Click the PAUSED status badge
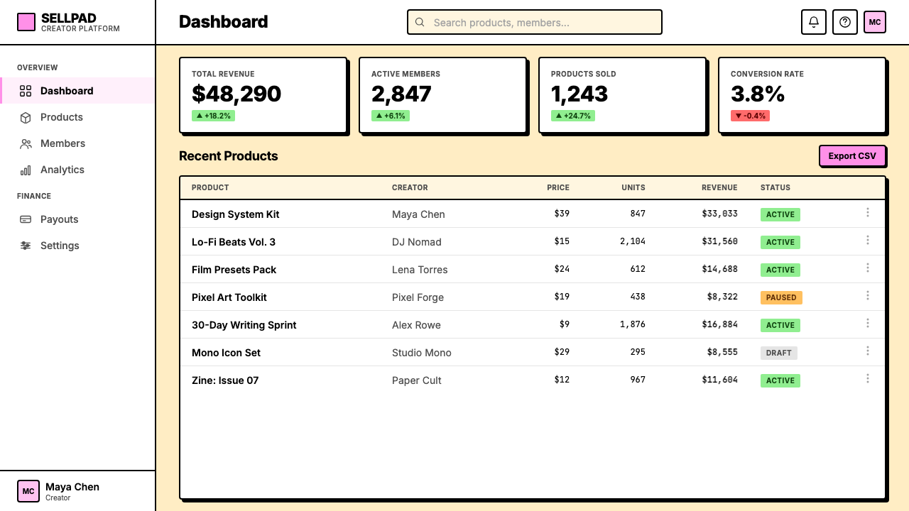Screen dimensions: 909x511 click(x=781, y=297)
